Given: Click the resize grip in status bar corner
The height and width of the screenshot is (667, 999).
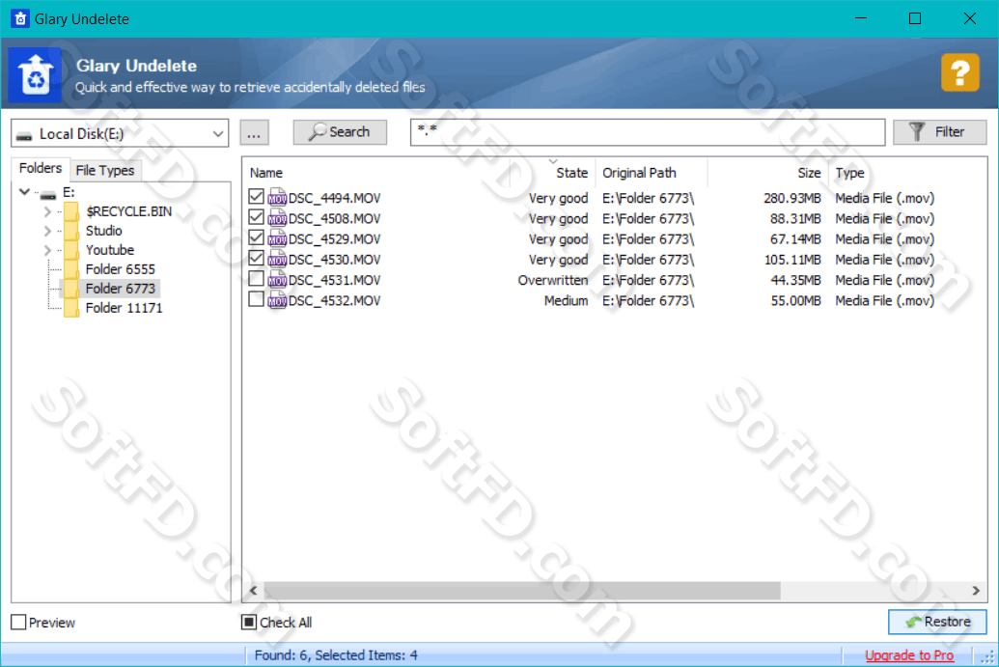Looking at the screenshot, I should (x=987, y=656).
